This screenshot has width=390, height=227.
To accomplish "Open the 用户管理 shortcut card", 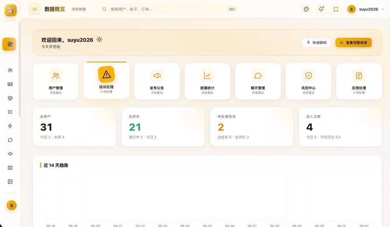I will (x=56, y=81).
